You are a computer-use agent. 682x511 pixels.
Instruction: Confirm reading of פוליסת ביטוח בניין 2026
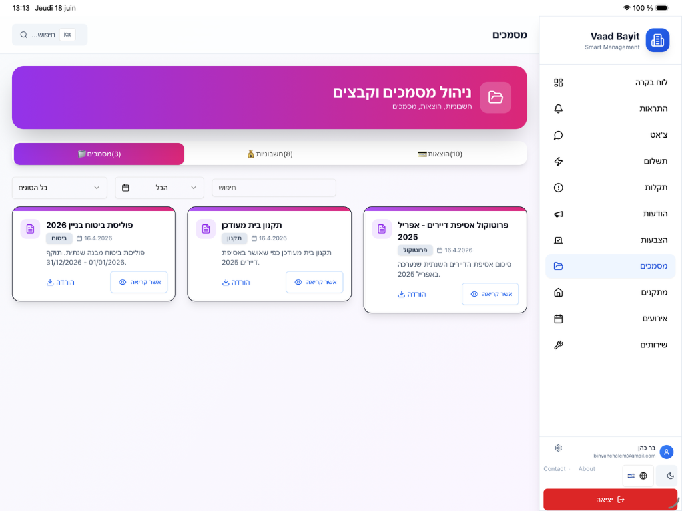pyautogui.click(x=139, y=282)
